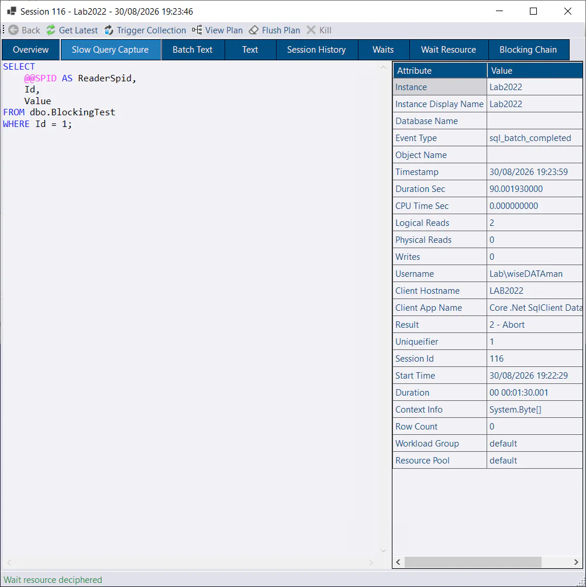Screen dimensions: 586x587
Task: Click the Object Name attribute cell
Action: (x=440, y=155)
